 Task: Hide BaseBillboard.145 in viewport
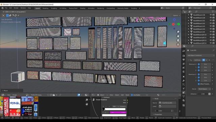211,32
